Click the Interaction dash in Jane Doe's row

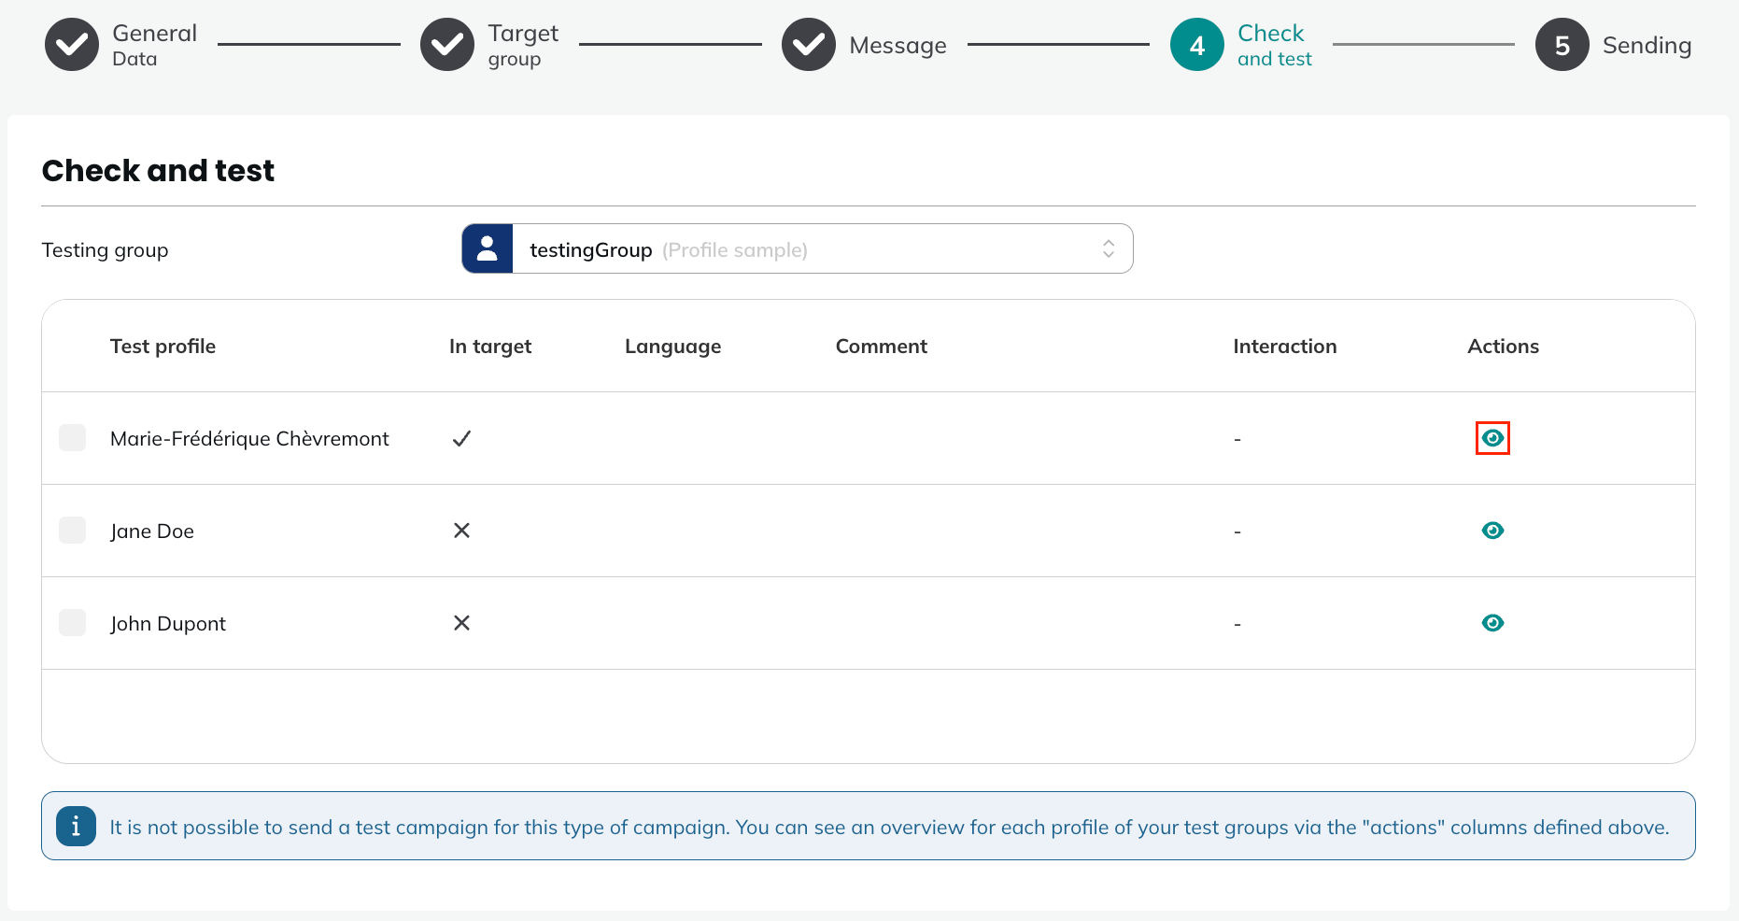coord(1237,531)
